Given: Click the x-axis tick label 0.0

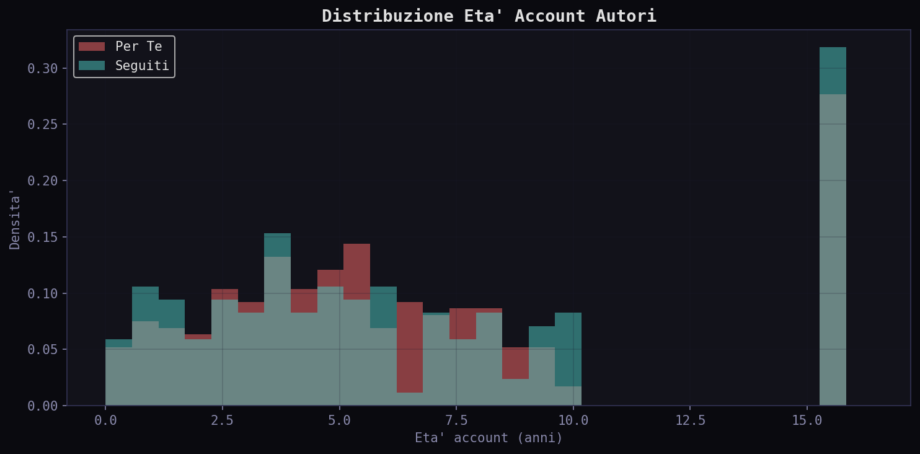Looking at the screenshot, I should [105, 421].
